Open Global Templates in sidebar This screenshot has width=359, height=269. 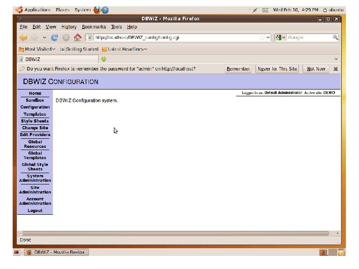(35, 156)
